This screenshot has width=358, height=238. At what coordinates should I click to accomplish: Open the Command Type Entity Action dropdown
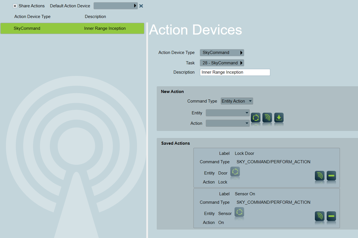tap(237, 101)
